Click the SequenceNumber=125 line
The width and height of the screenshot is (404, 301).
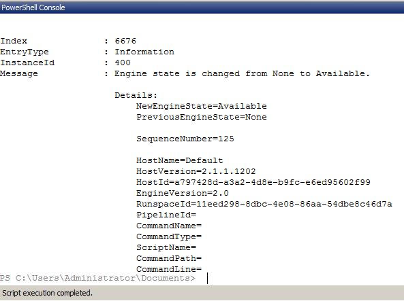(x=185, y=139)
